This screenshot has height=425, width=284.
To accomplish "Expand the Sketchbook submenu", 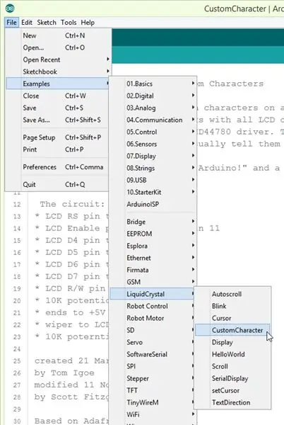I will (58, 72).
